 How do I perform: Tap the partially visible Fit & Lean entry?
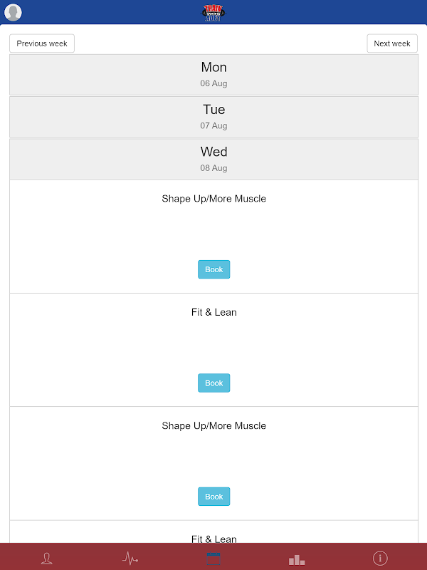pos(213,537)
